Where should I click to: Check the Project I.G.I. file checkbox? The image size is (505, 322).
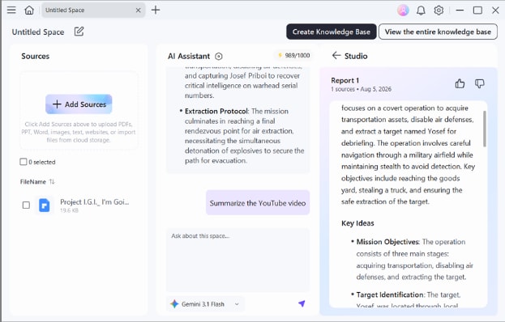[26, 205]
